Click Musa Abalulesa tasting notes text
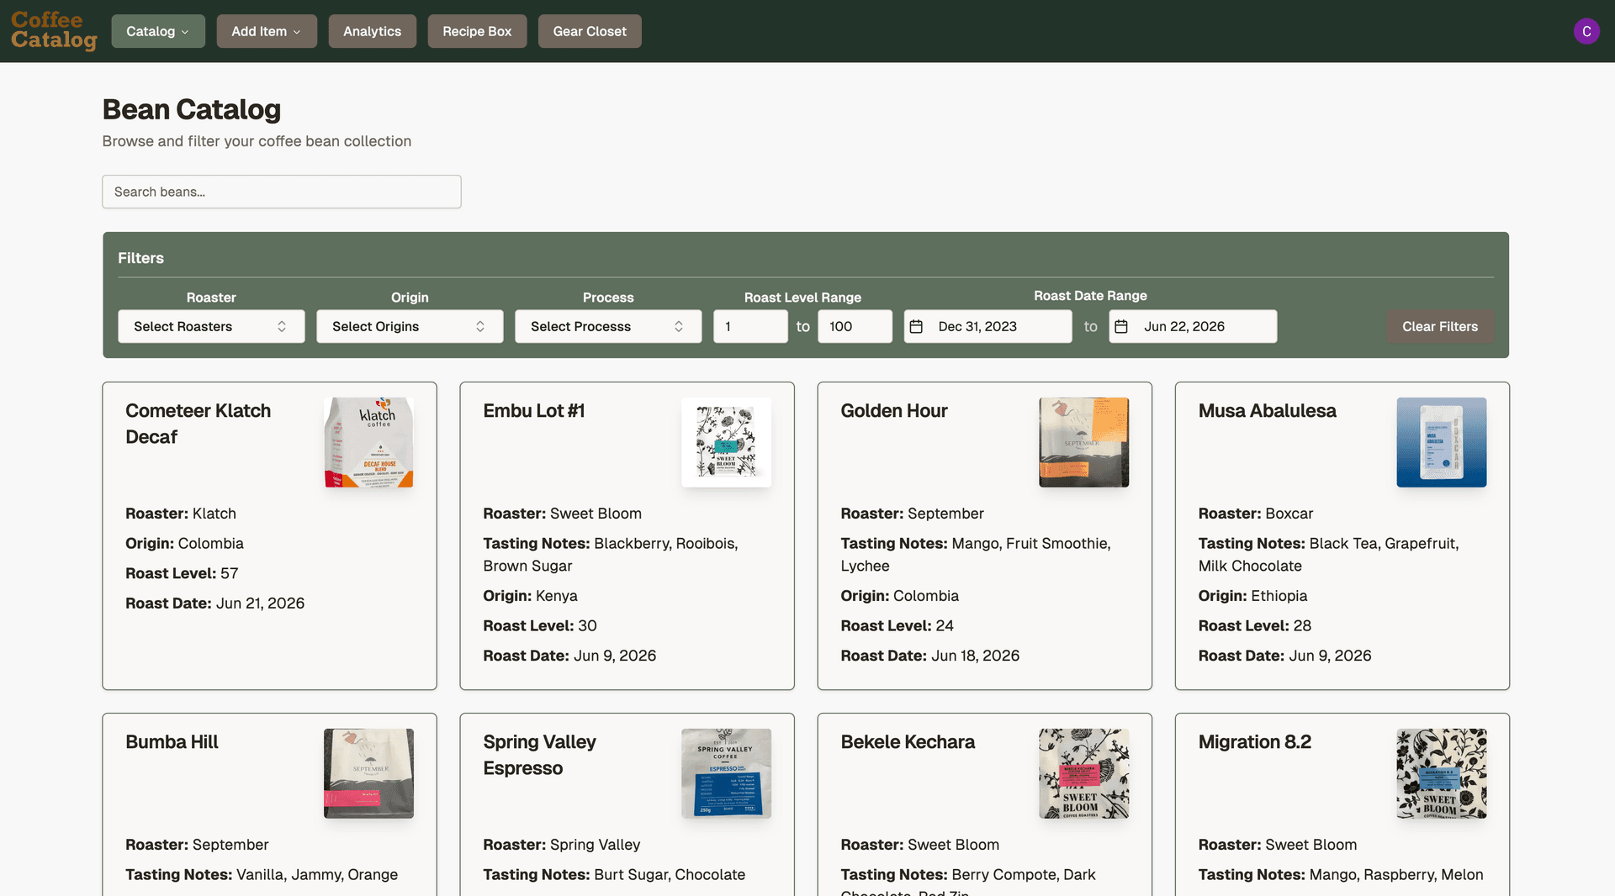The image size is (1615, 896). (x=1329, y=555)
